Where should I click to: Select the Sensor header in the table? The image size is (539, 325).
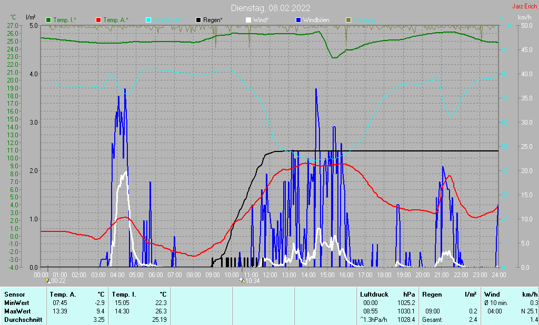[x=14, y=294]
